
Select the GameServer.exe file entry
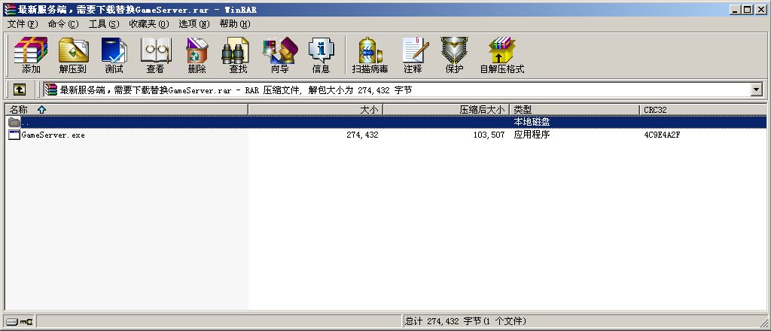coord(53,135)
